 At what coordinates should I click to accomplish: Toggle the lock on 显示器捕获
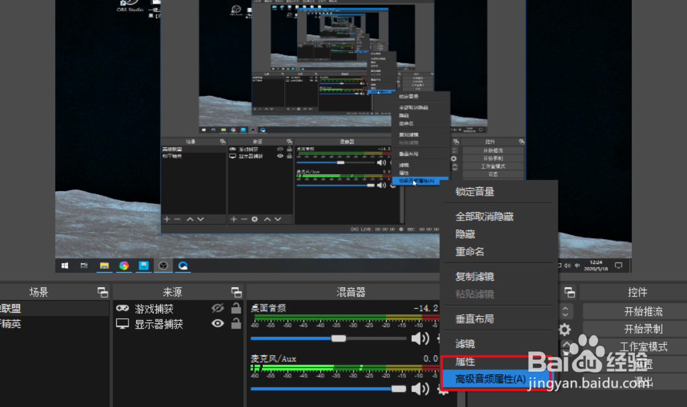236,323
